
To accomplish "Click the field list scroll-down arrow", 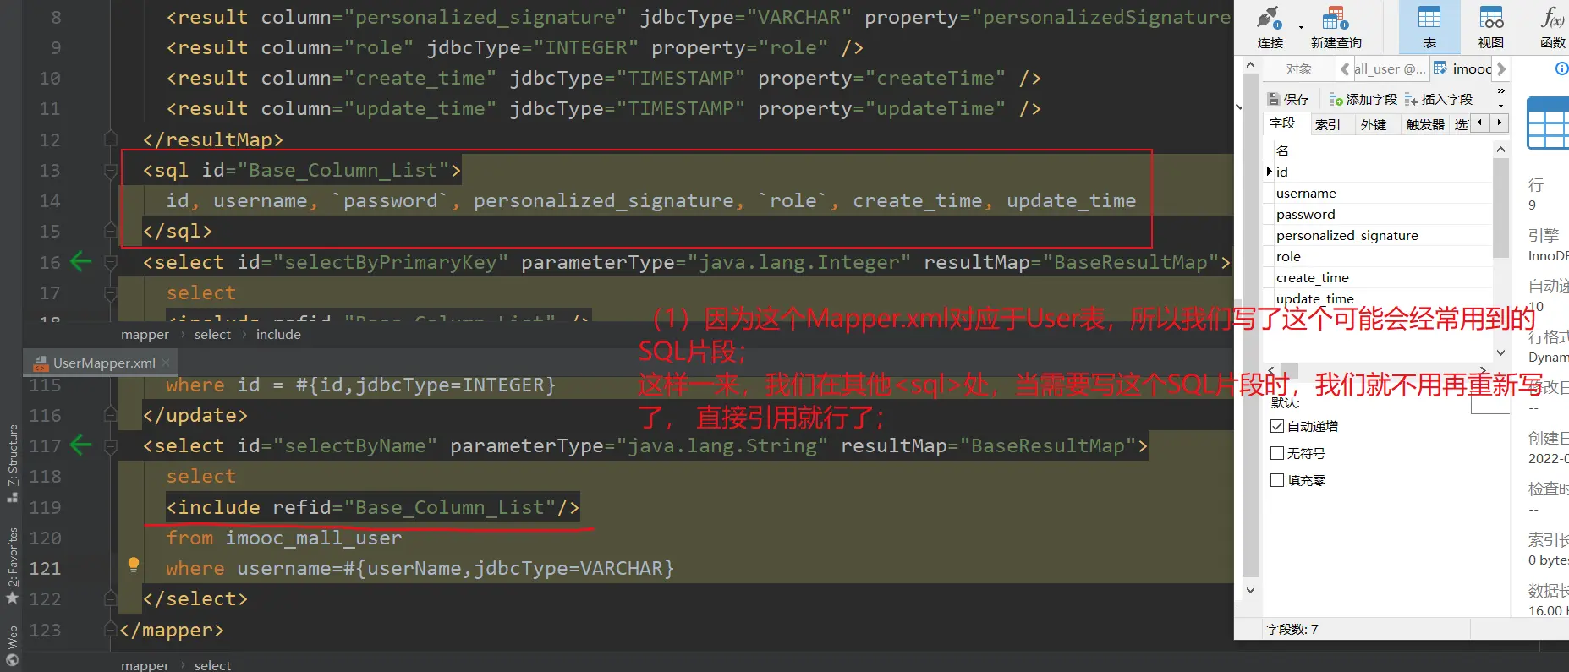I will (1501, 352).
